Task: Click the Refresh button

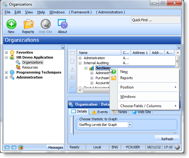Action: [167, 139]
